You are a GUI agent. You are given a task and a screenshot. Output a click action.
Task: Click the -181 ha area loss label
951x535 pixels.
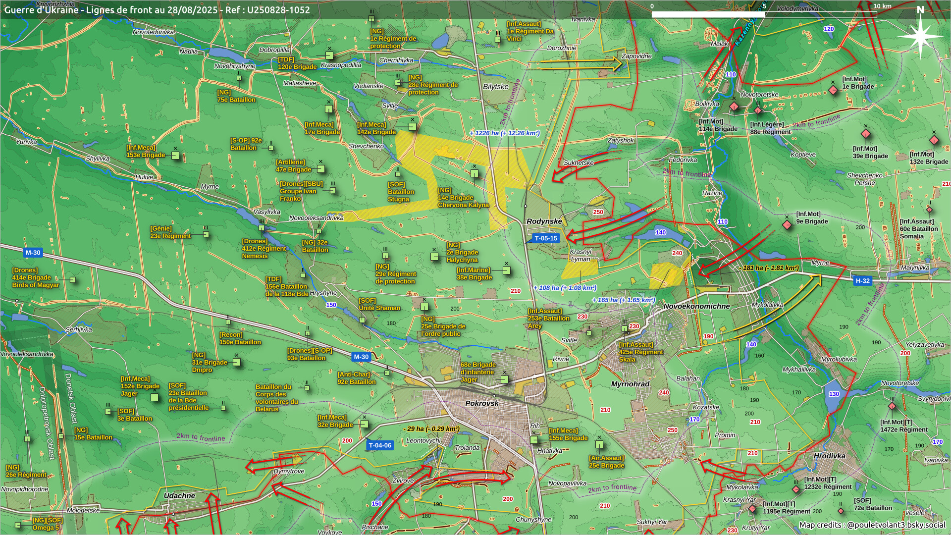click(x=769, y=268)
